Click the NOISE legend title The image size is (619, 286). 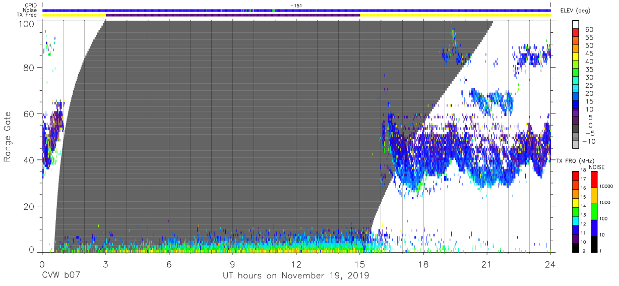[x=596, y=167]
